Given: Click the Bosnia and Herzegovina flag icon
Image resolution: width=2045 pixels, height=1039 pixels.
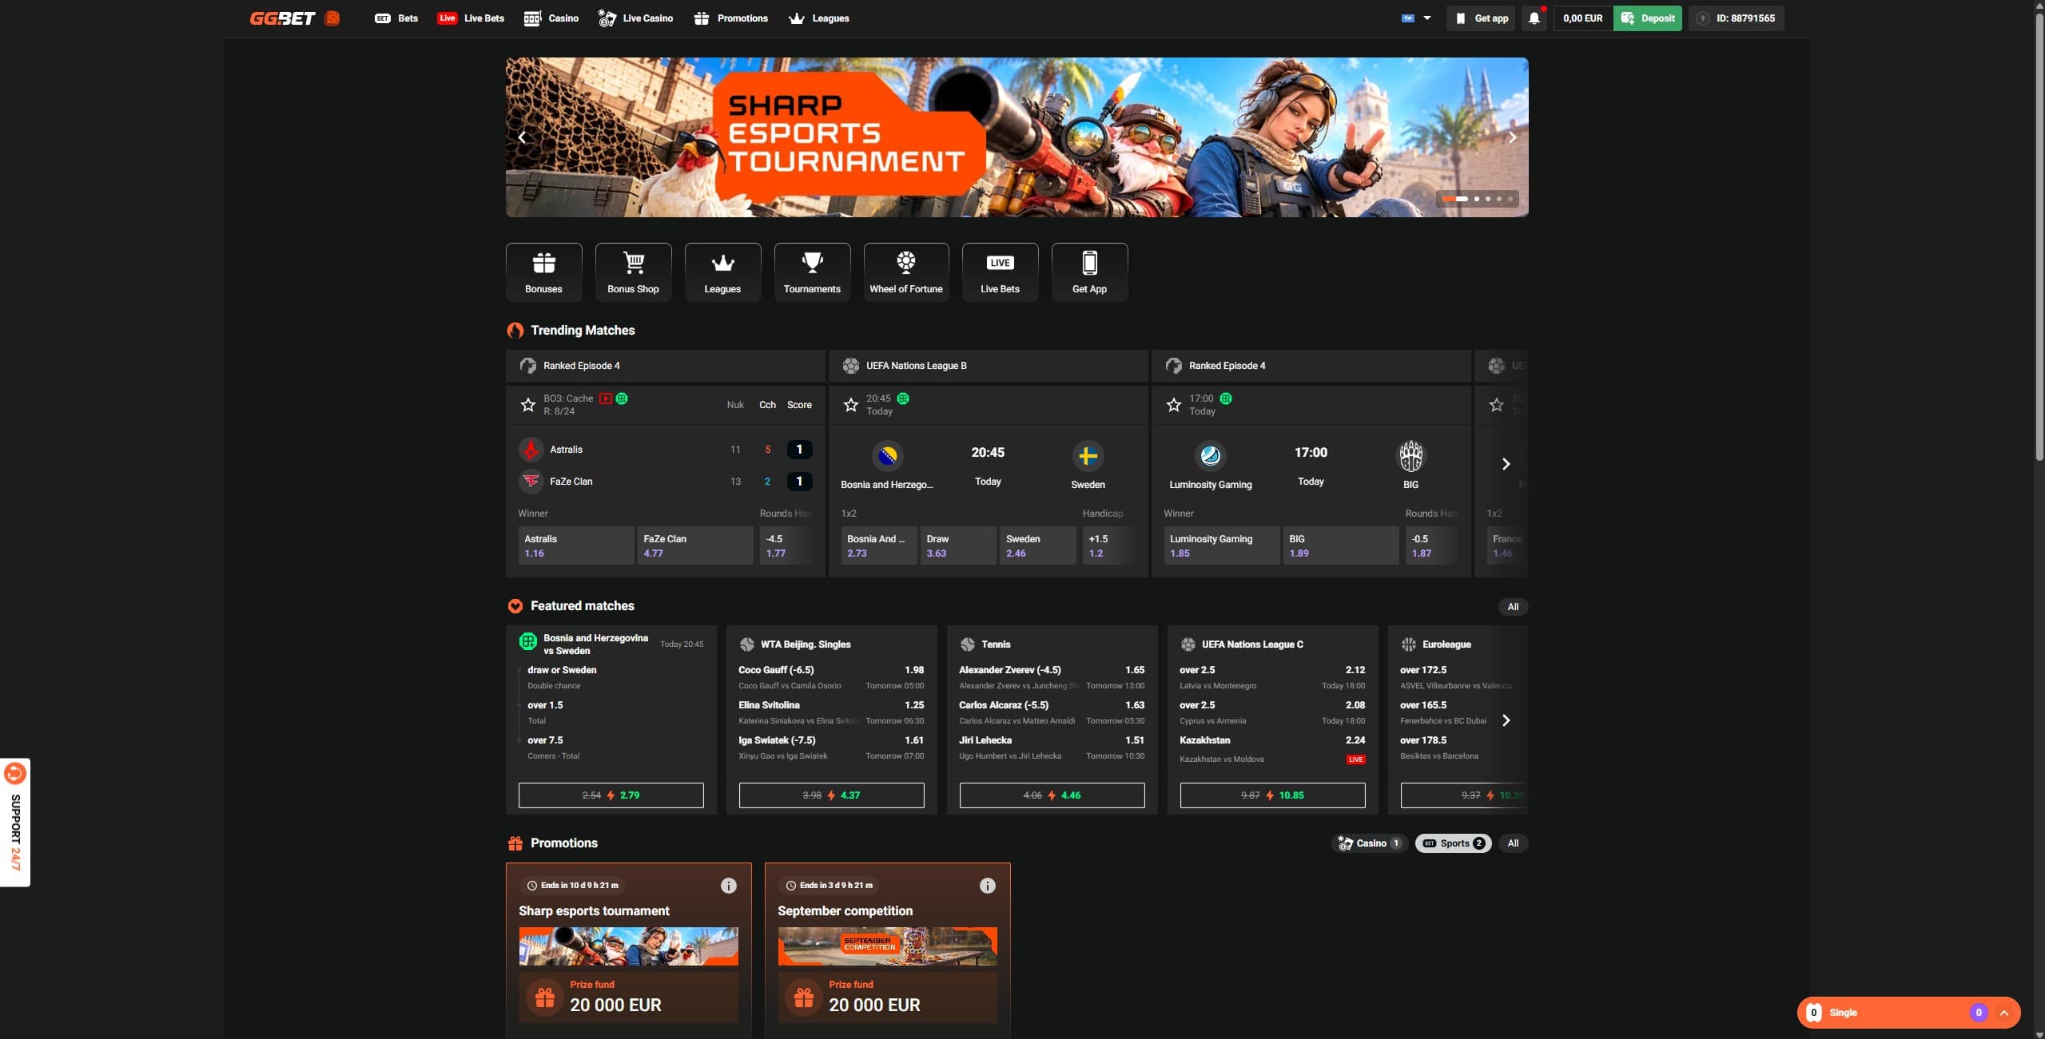Looking at the screenshot, I should 887,456.
